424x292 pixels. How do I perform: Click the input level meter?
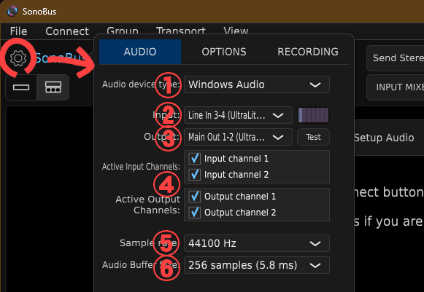point(313,115)
